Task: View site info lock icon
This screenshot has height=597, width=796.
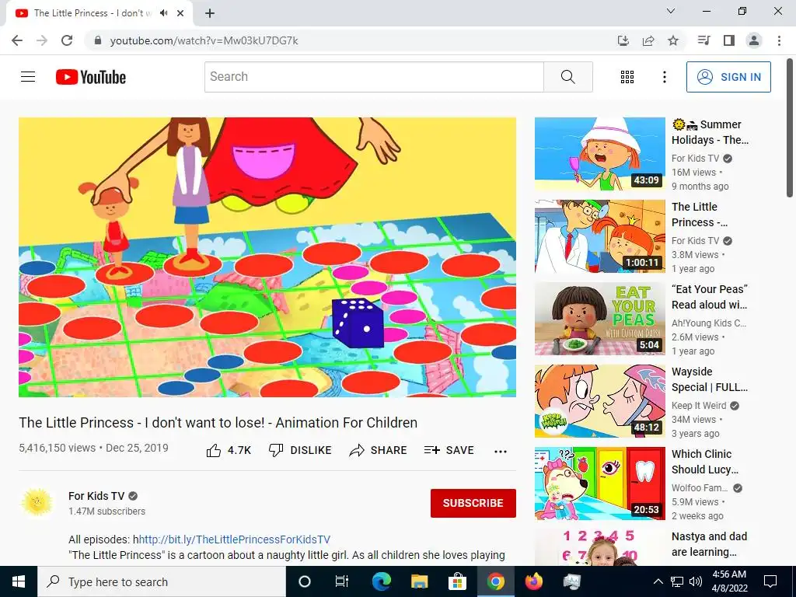Action: (x=98, y=40)
